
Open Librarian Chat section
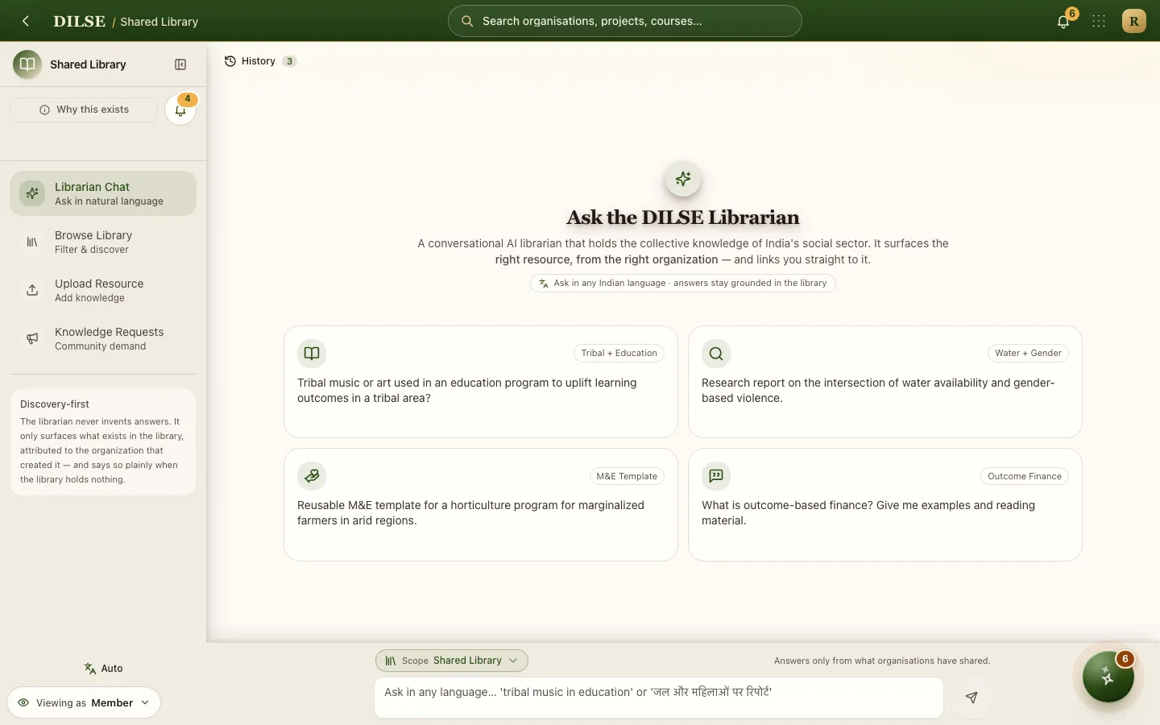(103, 193)
